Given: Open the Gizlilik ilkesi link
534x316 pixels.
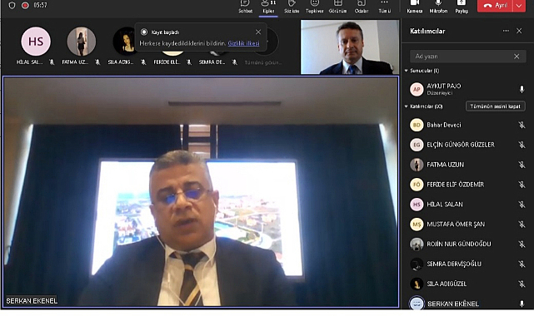Looking at the screenshot, I should (x=243, y=43).
